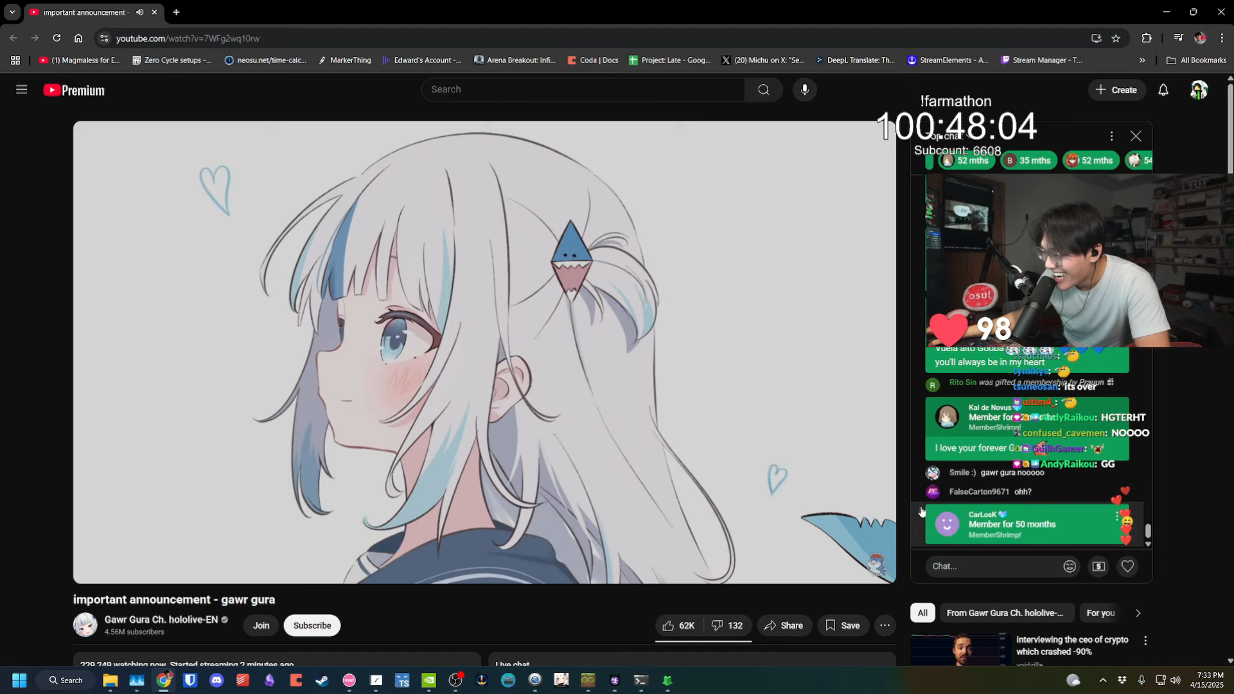1234x694 pixels.
Task: Select the All filter chip
Action: (922, 613)
